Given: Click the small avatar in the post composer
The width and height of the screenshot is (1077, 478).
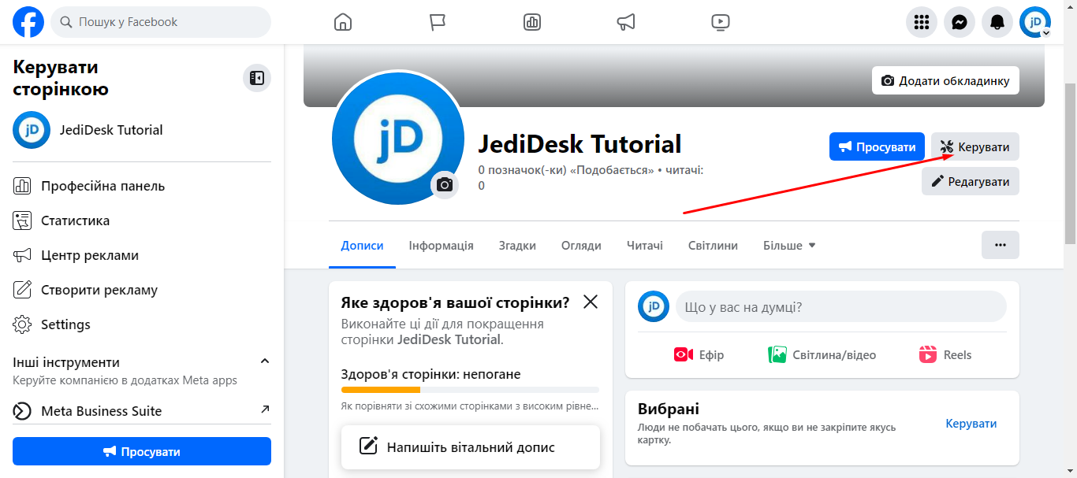Looking at the screenshot, I should (x=654, y=306).
